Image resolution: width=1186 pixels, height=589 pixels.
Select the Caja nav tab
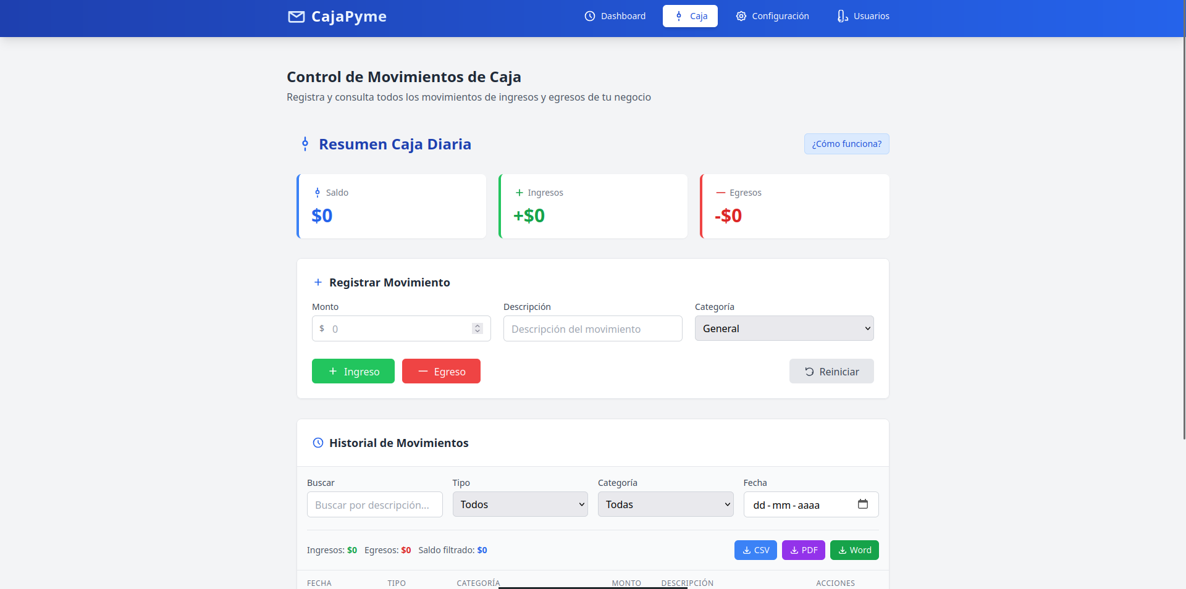690,16
